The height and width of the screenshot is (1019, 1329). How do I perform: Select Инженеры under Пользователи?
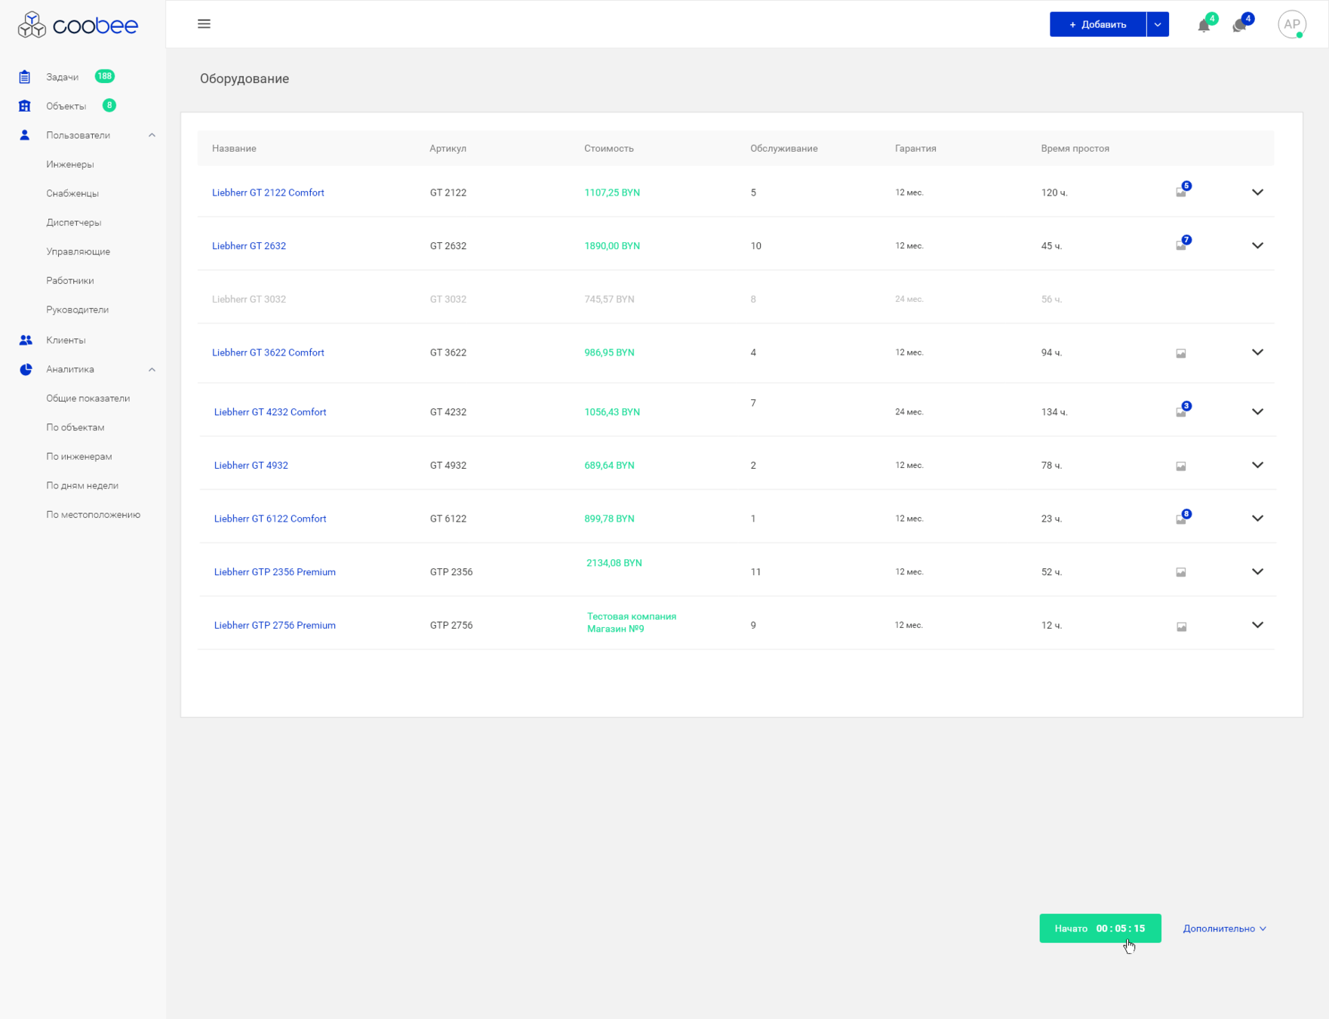pos(70,165)
